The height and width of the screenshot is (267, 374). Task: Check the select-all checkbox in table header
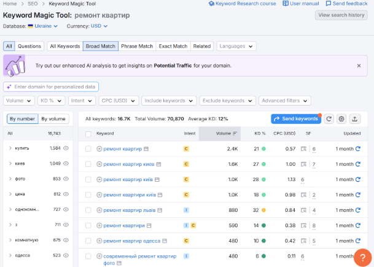tap(88, 133)
